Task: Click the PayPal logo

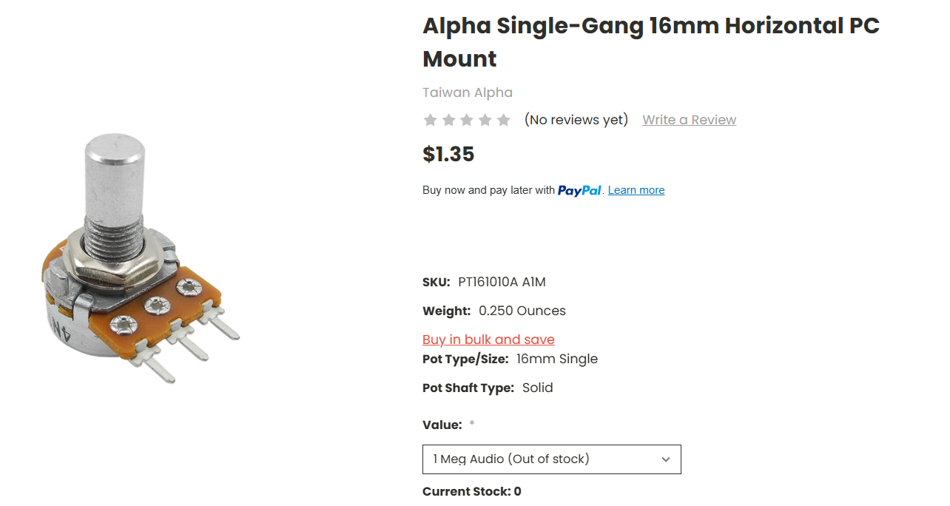Action: point(580,190)
